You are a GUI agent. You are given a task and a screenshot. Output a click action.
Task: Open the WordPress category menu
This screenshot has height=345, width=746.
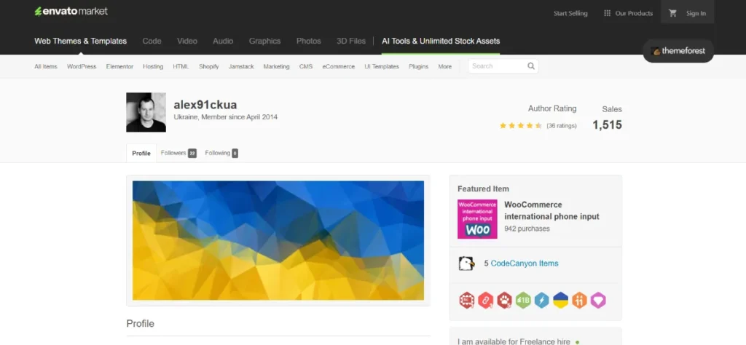(82, 66)
